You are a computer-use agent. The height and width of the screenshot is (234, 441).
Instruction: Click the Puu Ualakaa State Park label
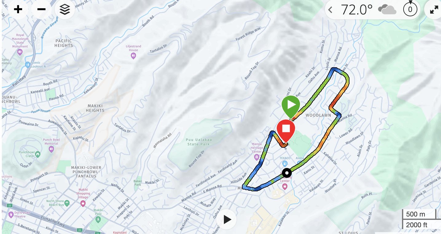pyautogui.click(x=199, y=142)
